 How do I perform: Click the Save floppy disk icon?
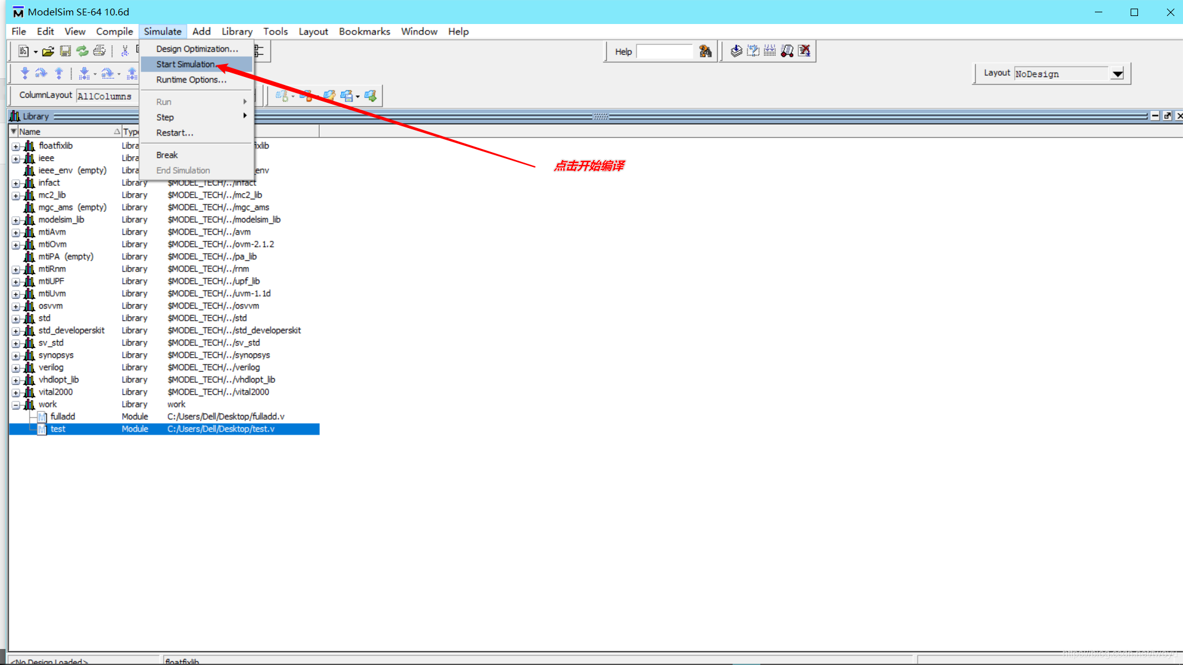[x=65, y=51]
